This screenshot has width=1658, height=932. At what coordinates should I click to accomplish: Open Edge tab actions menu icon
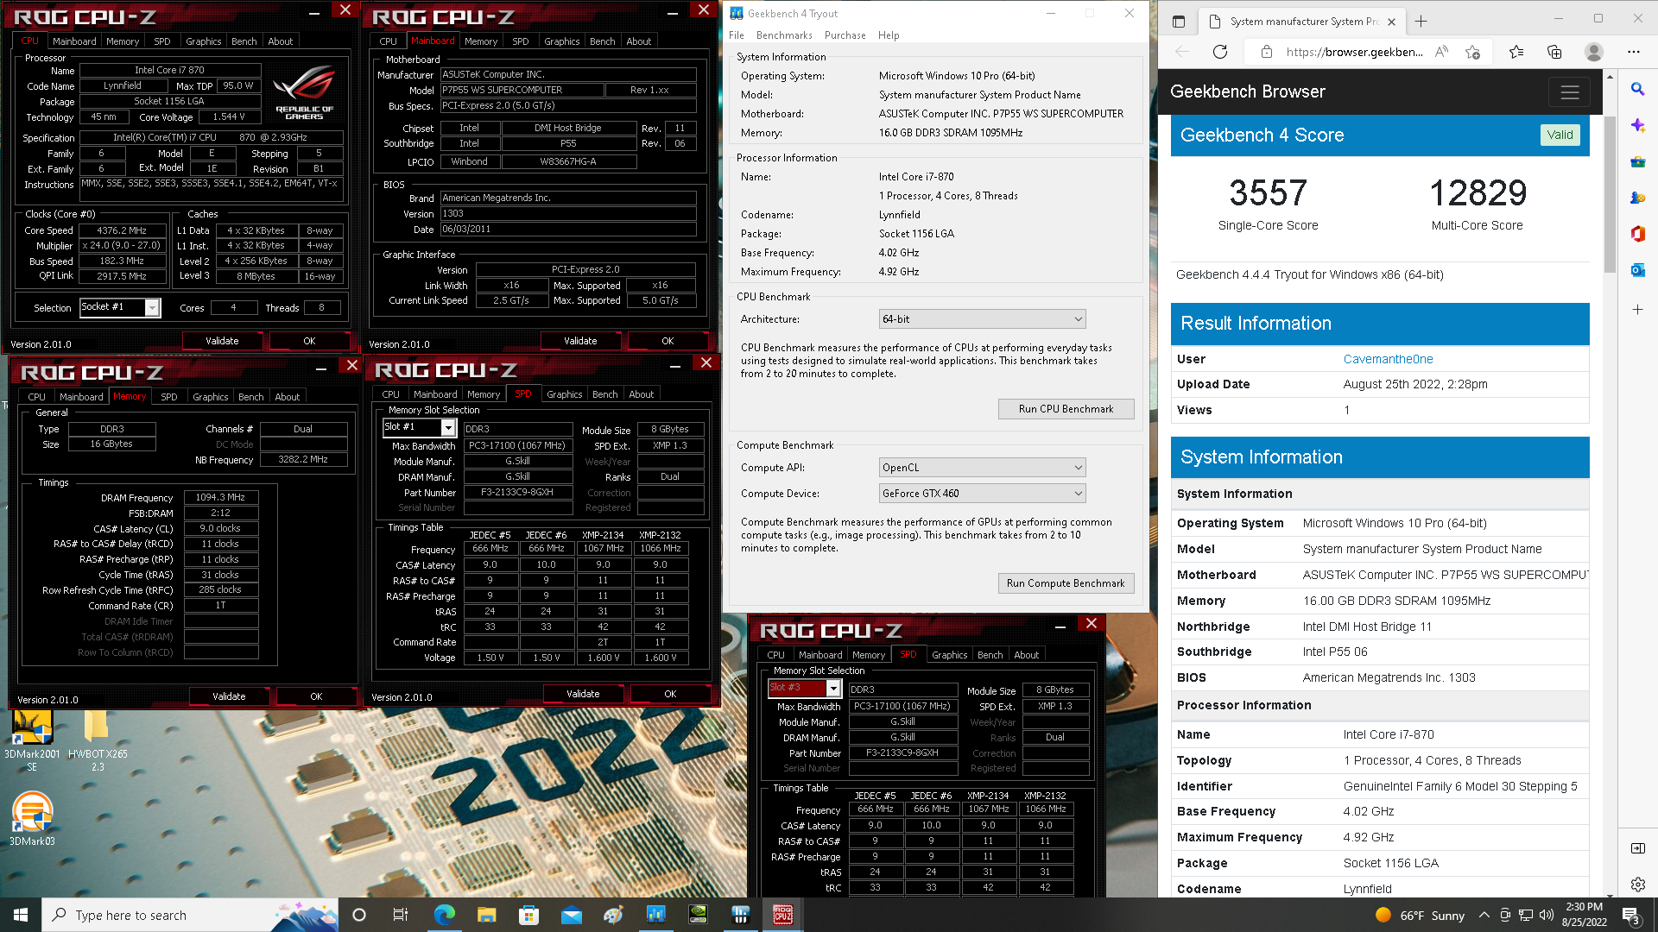(x=1178, y=21)
